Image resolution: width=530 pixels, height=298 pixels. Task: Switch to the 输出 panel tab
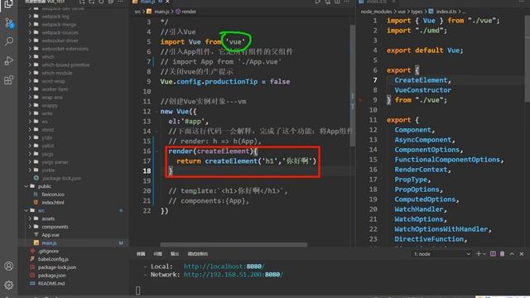[x=175, y=254]
